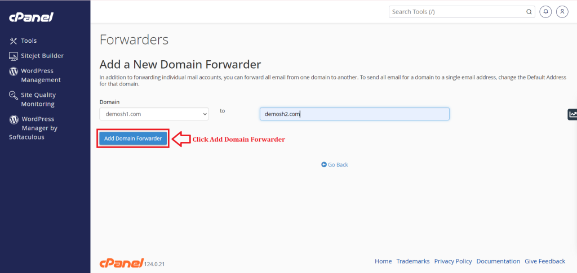The image size is (577, 273).
Task: Open notifications bell icon
Action: pyautogui.click(x=545, y=12)
